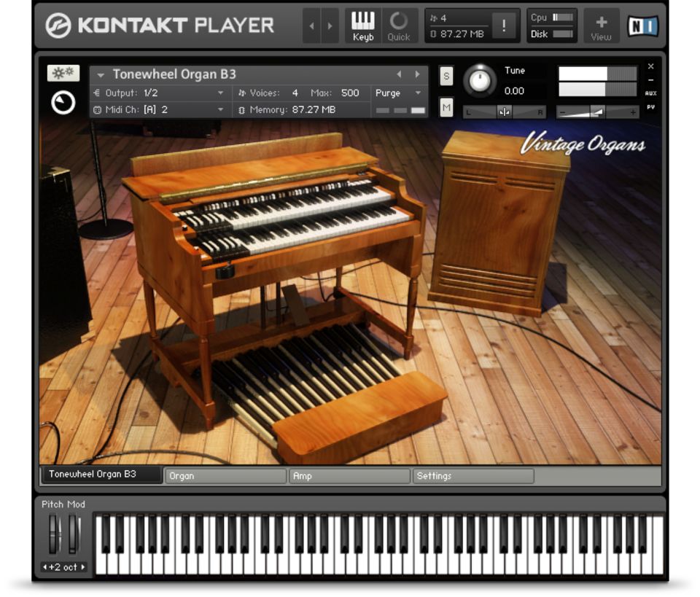Image resolution: width=700 pixels, height=597 pixels.
Task: Open the Settings tab
Action: [472, 476]
